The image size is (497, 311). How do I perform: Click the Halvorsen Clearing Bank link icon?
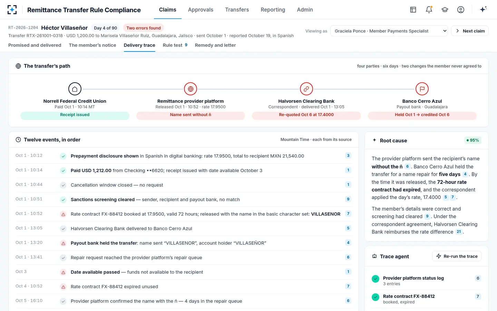click(x=306, y=89)
